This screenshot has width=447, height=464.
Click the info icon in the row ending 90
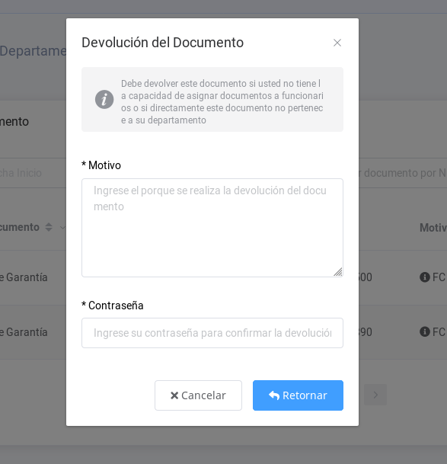coord(425,331)
